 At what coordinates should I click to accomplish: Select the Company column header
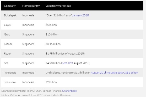10,6
